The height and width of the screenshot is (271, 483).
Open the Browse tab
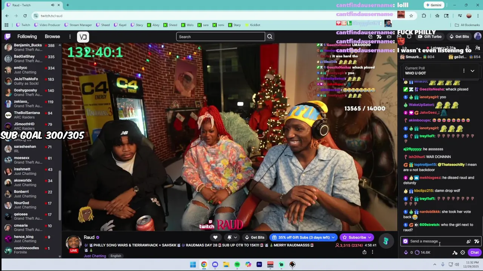coord(52,37)
